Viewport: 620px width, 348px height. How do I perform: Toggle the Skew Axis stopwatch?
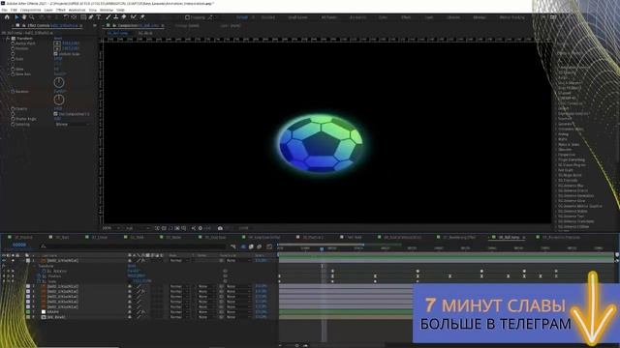(13, 74)
